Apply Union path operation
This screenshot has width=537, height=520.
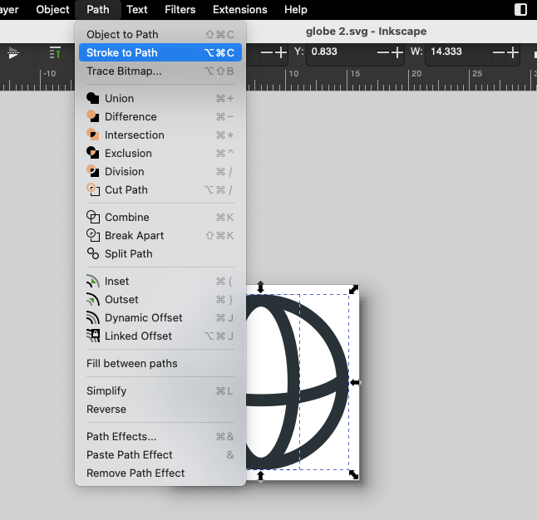pyautogui.click(x=160, y=99)
